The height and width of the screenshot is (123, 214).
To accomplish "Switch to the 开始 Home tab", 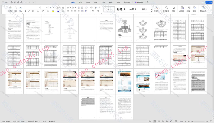I will (73, 2).
